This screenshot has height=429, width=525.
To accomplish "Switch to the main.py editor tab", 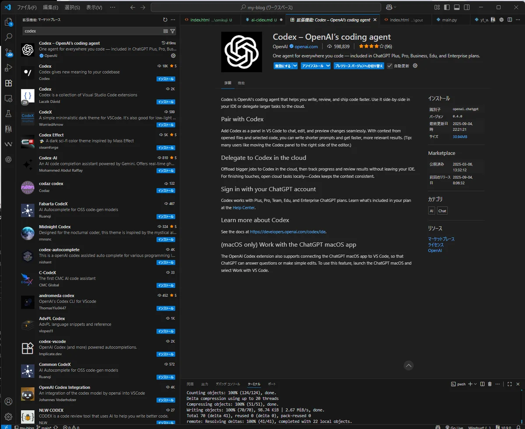I will tap(449, 20).
